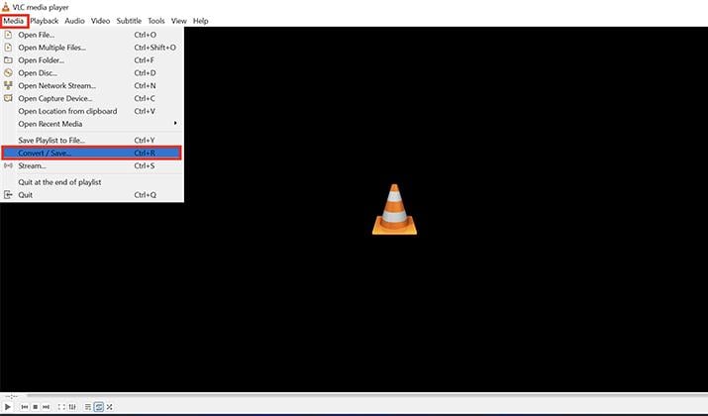The height and width of the screenshot is (416, 708).
Task: Open the Audio menu
Action: click(x=74, y=21)
